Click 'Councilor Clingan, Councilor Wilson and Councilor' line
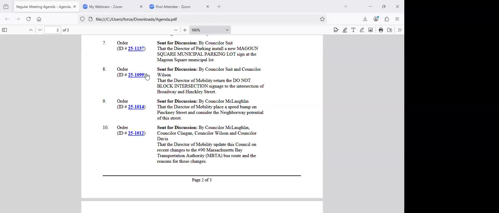This screenshot has height=213, width=499. tap(207, 133)
